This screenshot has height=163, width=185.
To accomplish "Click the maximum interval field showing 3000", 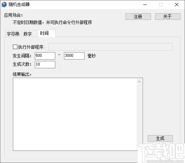I will coord(74,56).
